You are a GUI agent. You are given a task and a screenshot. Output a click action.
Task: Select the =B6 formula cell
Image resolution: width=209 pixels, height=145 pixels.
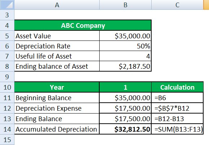pyautogui.click(x=177, y=98)
